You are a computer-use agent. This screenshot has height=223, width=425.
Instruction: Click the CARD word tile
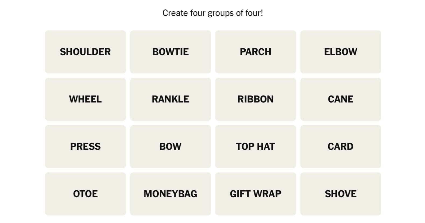[x=340, y=147]
